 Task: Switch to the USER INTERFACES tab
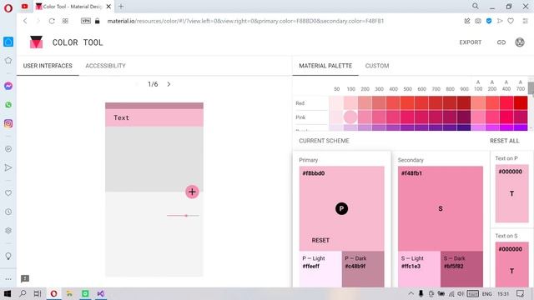pyautogui.click(x=48, y=66)
